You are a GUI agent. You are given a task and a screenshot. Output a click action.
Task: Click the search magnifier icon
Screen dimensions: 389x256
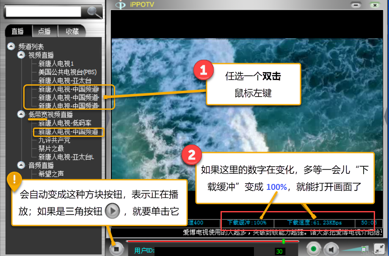click(x=94, y=12)
